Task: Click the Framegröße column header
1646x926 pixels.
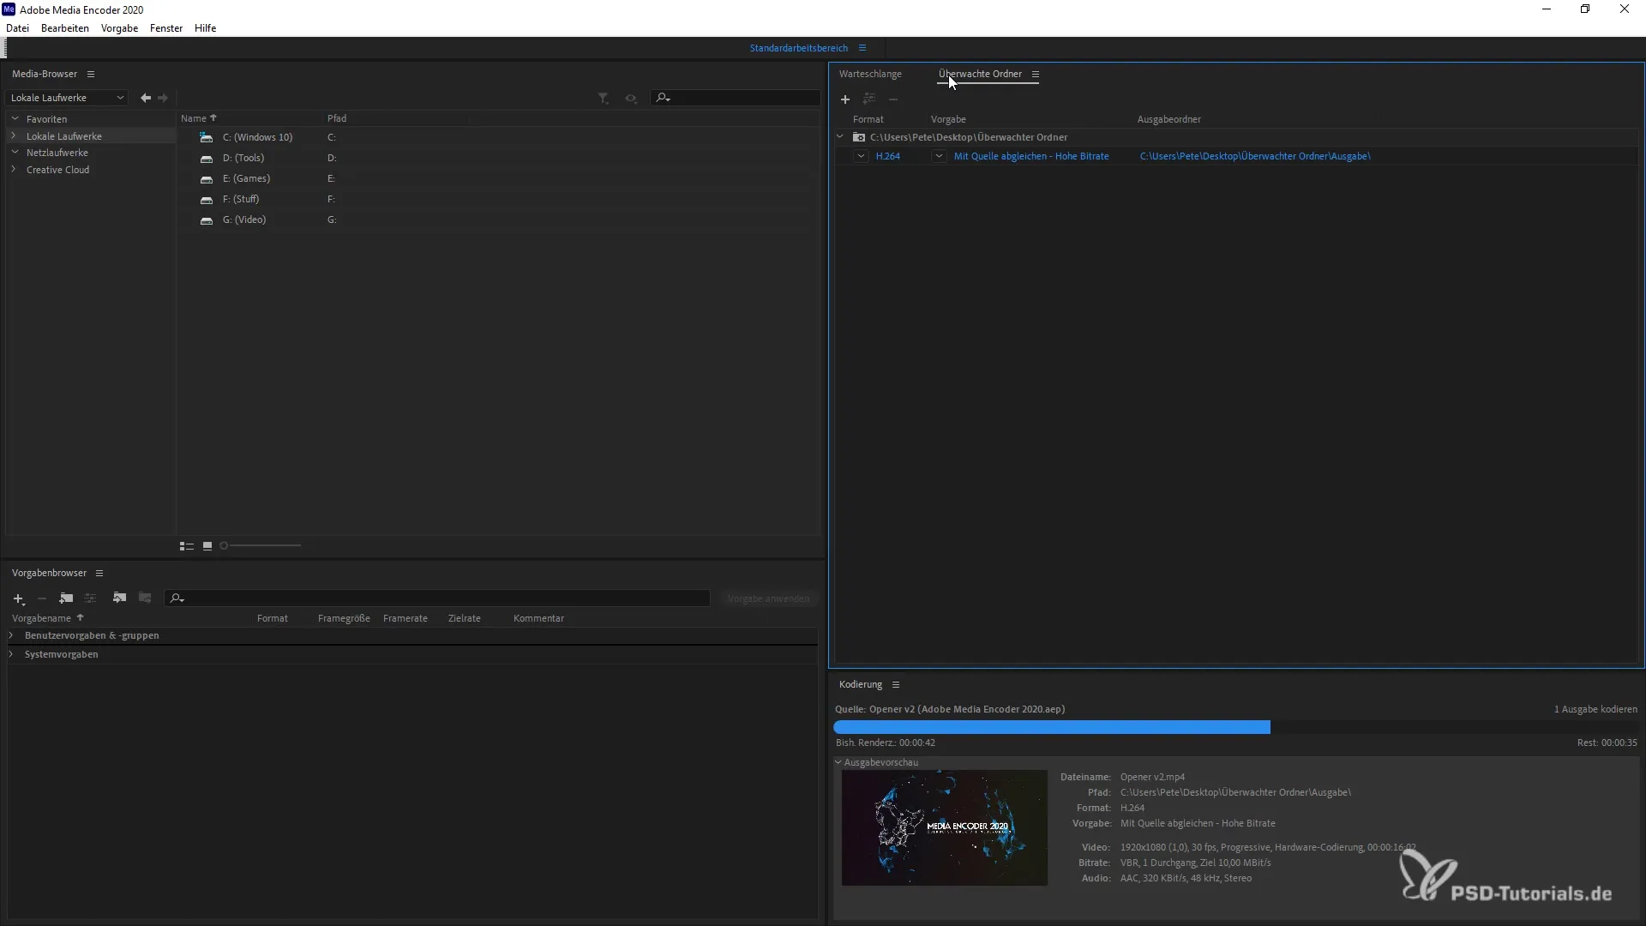Action: (344, 618)
